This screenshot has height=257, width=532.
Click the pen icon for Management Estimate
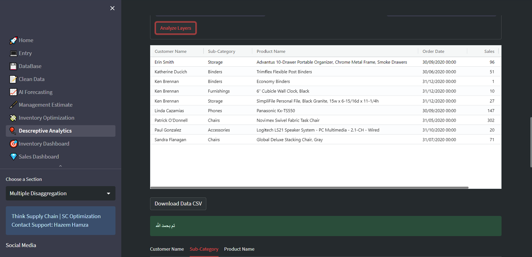pyautogui.click(x=13, y=105)
